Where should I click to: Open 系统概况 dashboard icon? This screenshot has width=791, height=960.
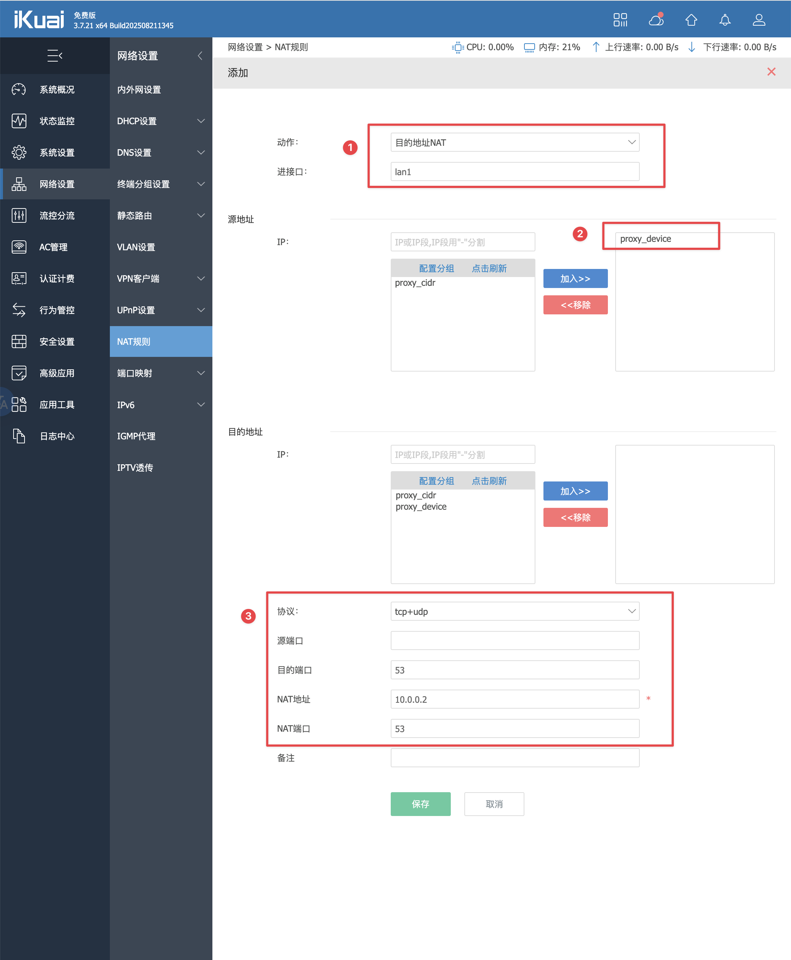pyautogui.click(x=19, y=89)
